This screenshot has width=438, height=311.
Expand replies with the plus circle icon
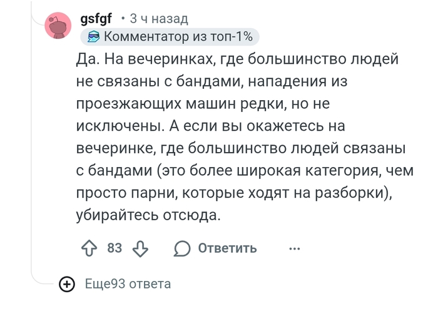point(66,285)
